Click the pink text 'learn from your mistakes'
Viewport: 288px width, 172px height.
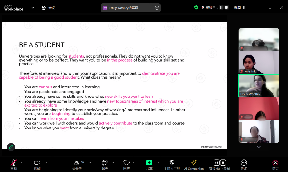coord(62,118)
